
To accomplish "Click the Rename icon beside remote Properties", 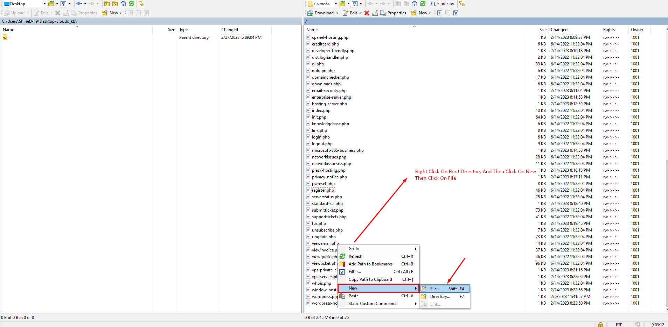I will tap(375, 13).
